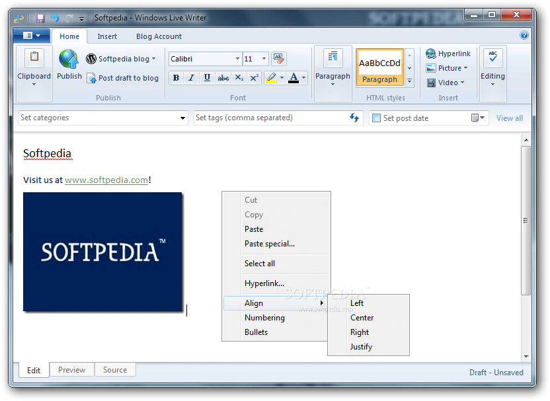Viewport: 550px width, 401px height.
Task: Toggle Bold formatting button
Action: (x=176, y=78)
